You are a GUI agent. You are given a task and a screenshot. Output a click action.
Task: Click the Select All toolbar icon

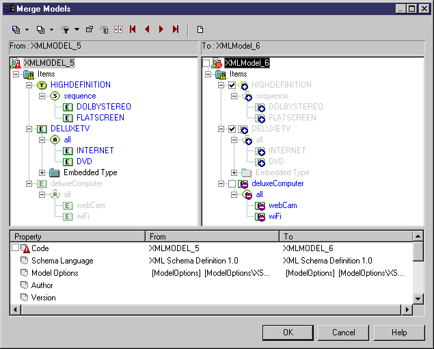pyautogui.click(x=16, y=29)
